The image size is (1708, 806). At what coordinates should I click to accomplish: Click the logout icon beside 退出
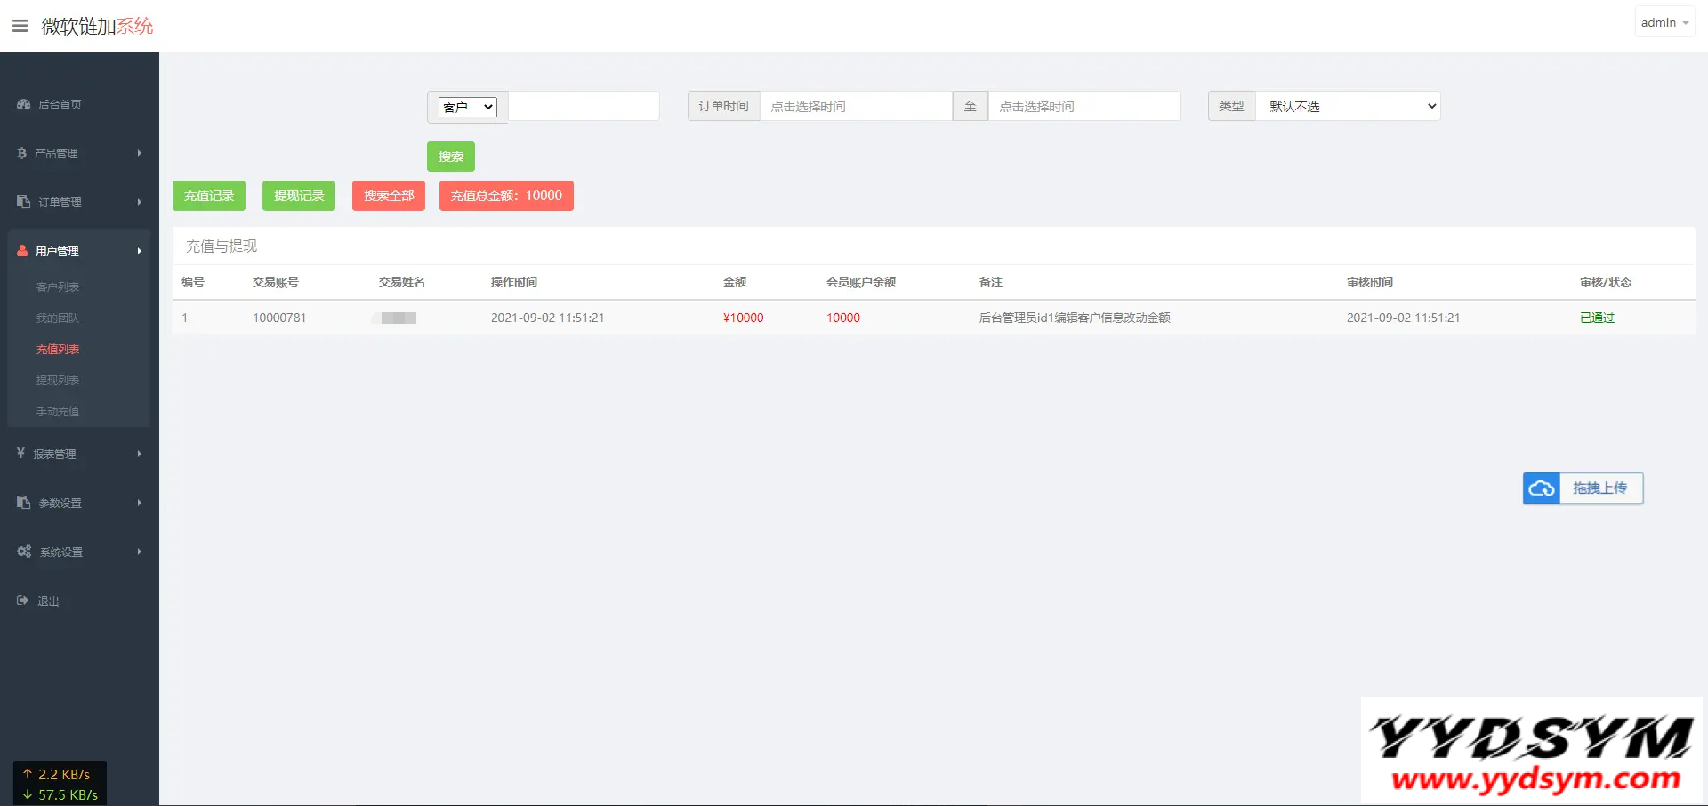click(22, 600)
